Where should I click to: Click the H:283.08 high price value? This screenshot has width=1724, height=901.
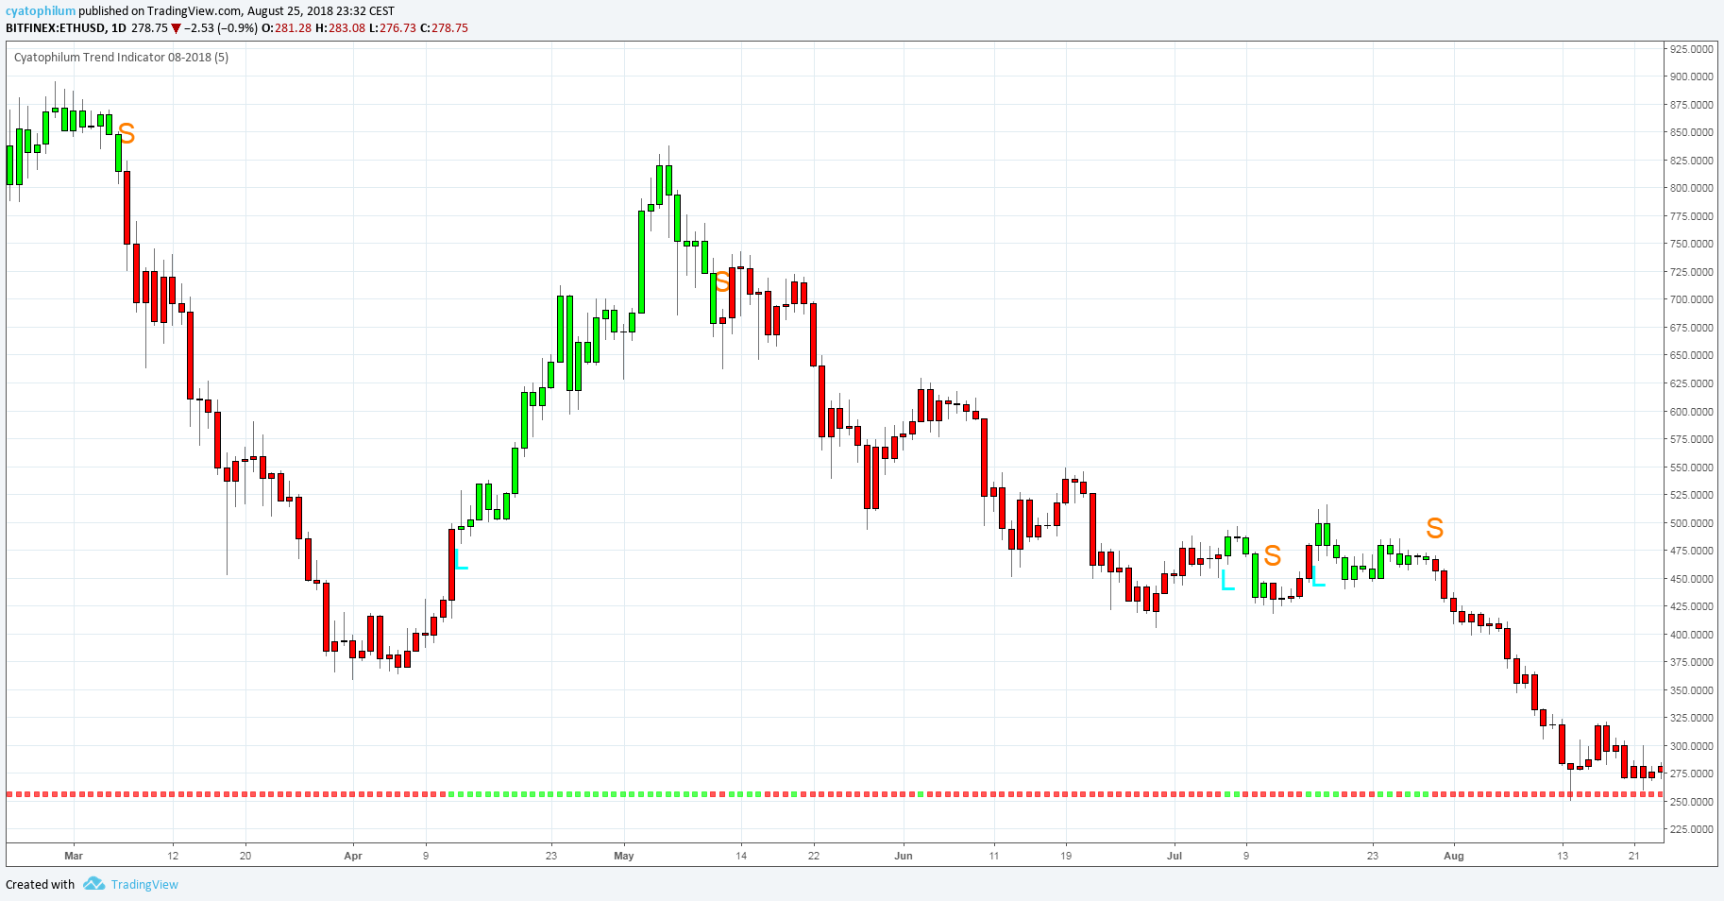pos(340,28)
